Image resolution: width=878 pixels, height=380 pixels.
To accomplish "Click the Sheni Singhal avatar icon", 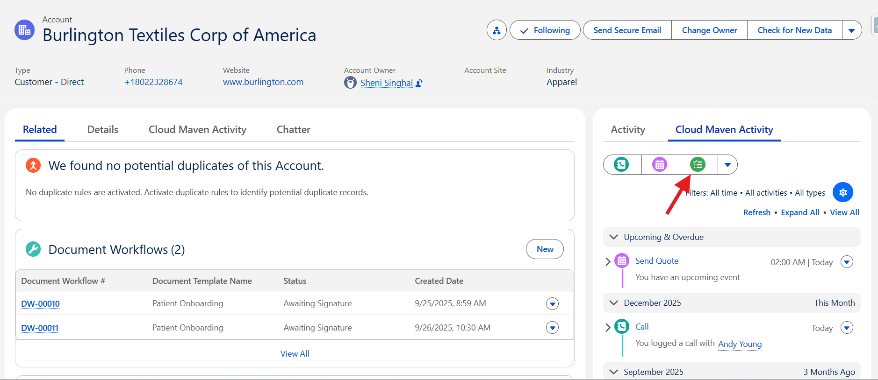I will (350, 83).
